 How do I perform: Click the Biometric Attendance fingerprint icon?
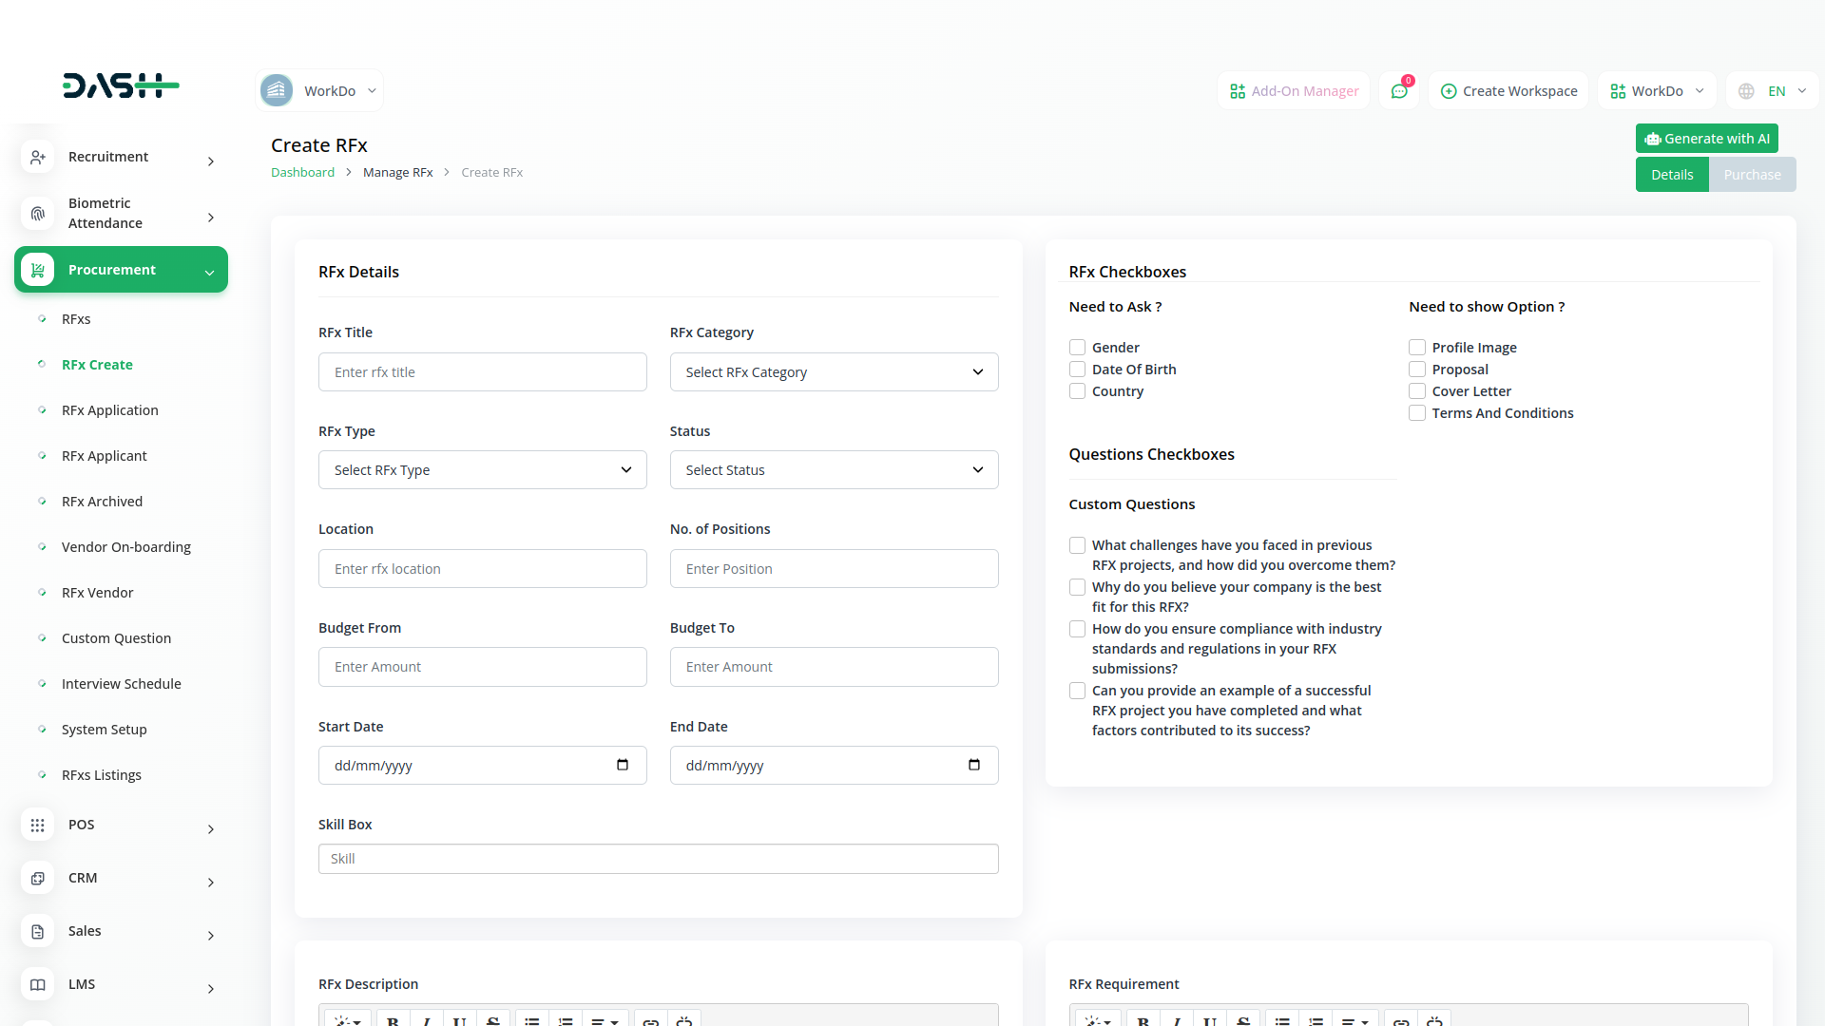[37, 214]
